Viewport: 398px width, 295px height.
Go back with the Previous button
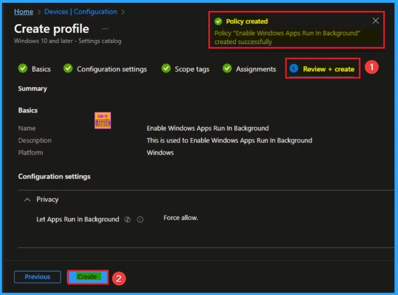coord(37,277)
